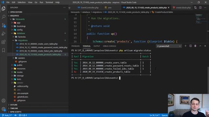Show the OUTPUT panel tab
209x117 pixels.
(x=97, y=46)
